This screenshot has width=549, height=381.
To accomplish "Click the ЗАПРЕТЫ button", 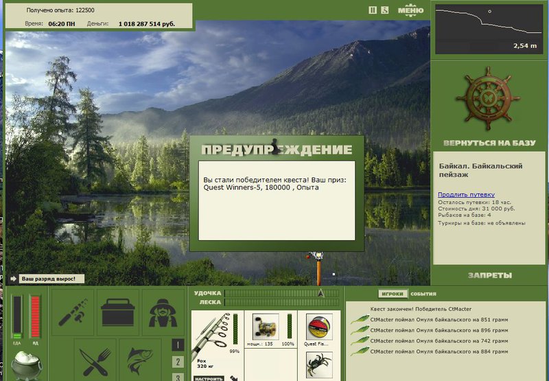I will pos(489,275).
